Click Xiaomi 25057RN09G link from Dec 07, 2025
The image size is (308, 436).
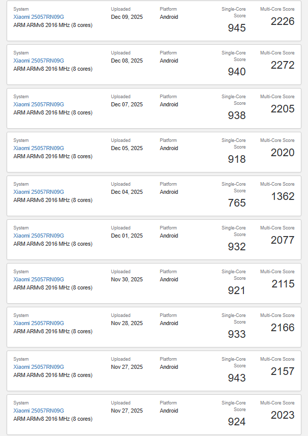click(39, 104)
